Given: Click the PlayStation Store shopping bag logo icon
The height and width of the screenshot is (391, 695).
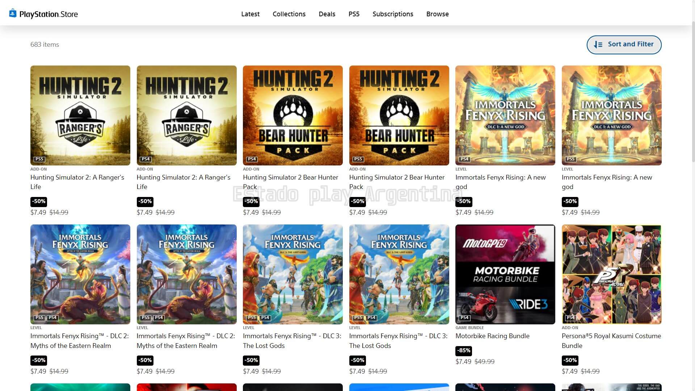Looking at the screenshot, I should tap(13, 13).
